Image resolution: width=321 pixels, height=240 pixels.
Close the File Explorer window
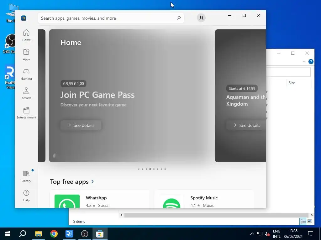[x=307, y=53]
